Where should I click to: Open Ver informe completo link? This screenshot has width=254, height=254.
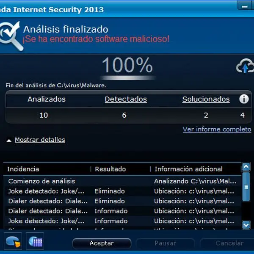pos(217,129)
